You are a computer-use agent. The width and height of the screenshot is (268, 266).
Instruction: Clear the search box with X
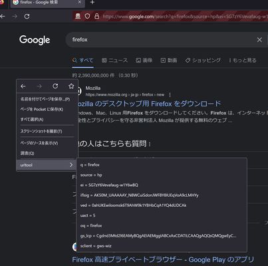tap(259, 40)
